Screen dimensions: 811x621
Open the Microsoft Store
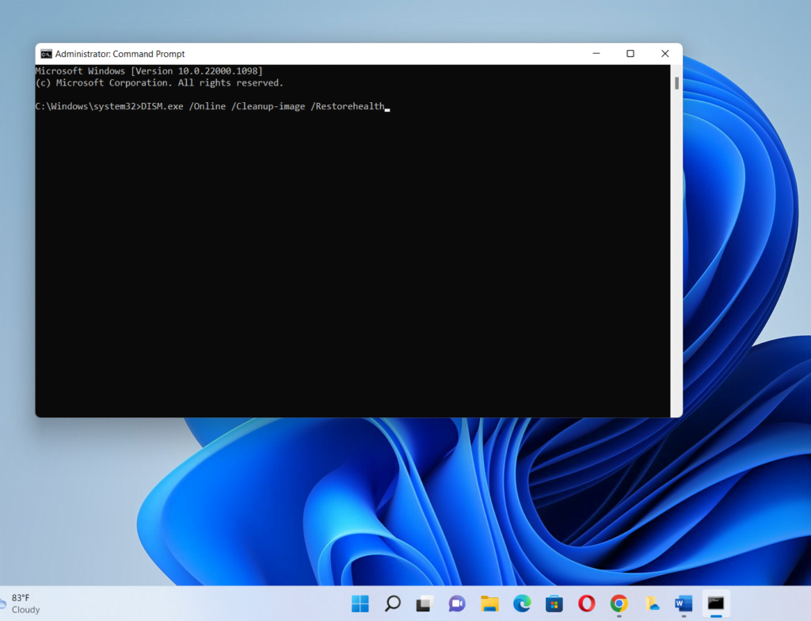coord(554,604)
